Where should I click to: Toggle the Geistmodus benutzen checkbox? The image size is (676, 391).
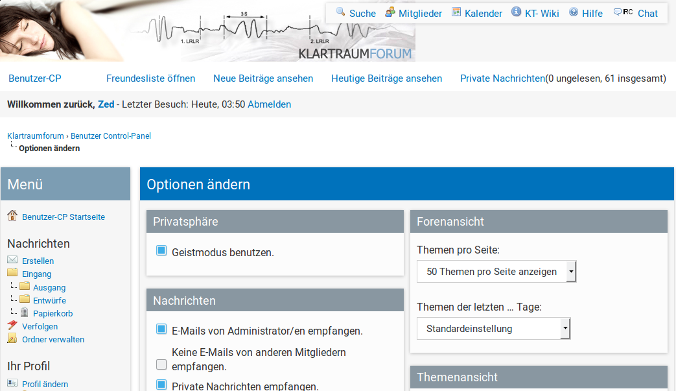coord(161,251)
